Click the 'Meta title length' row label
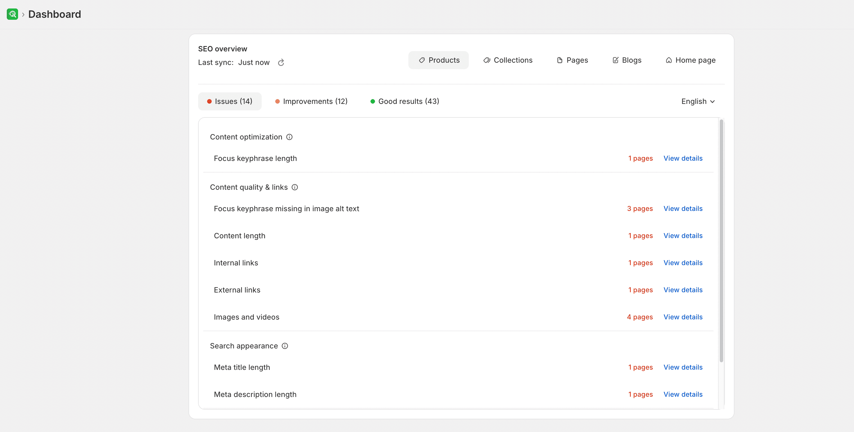Screen dimensions: 854x432 point(242,368)
